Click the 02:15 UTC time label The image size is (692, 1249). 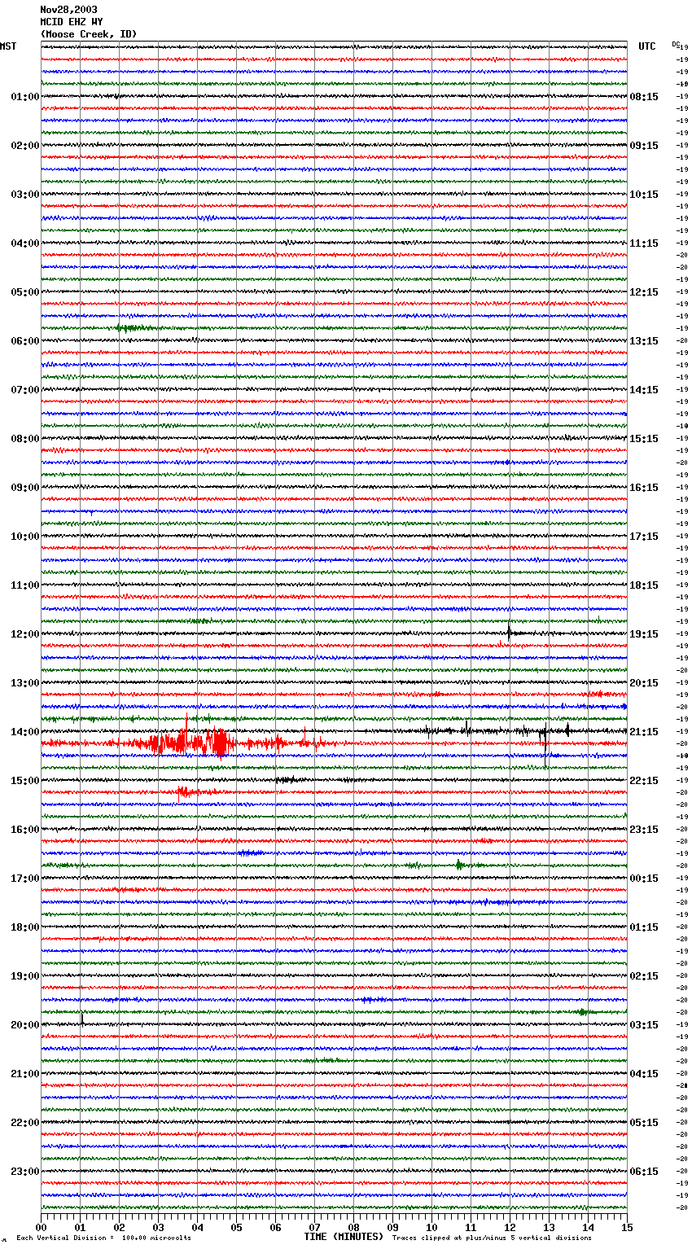(x=644, y=976)
